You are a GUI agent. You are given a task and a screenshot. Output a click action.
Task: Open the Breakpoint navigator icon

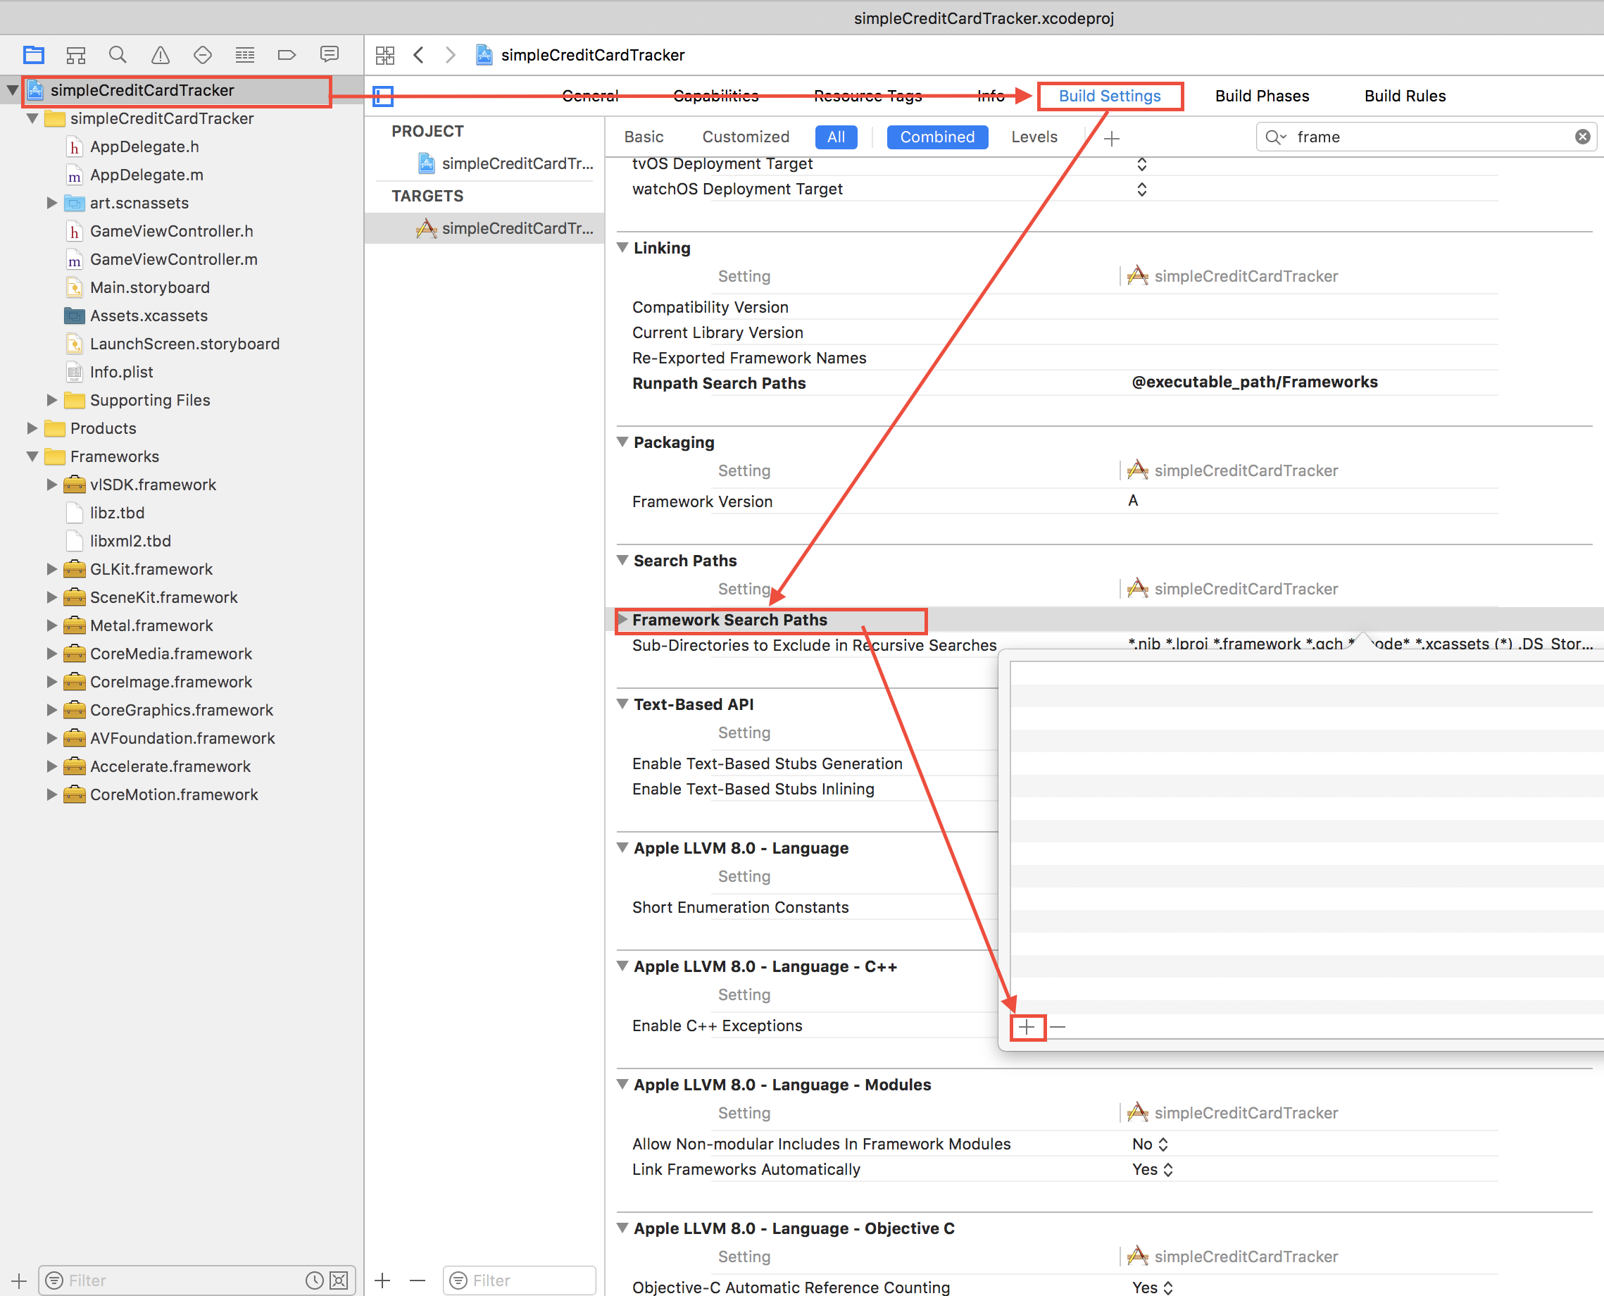[x=287, y=54]
